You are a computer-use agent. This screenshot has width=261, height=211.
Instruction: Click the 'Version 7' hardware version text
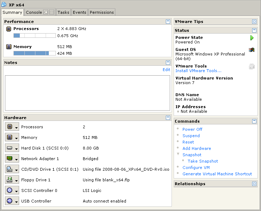click(x=185, y=83)
